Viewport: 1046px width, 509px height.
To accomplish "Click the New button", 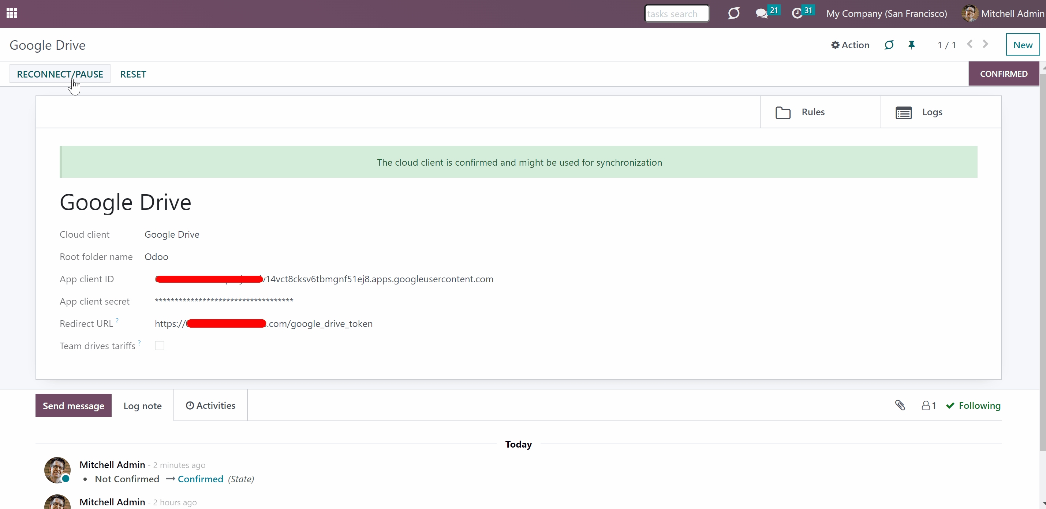I will [1023, 45].
